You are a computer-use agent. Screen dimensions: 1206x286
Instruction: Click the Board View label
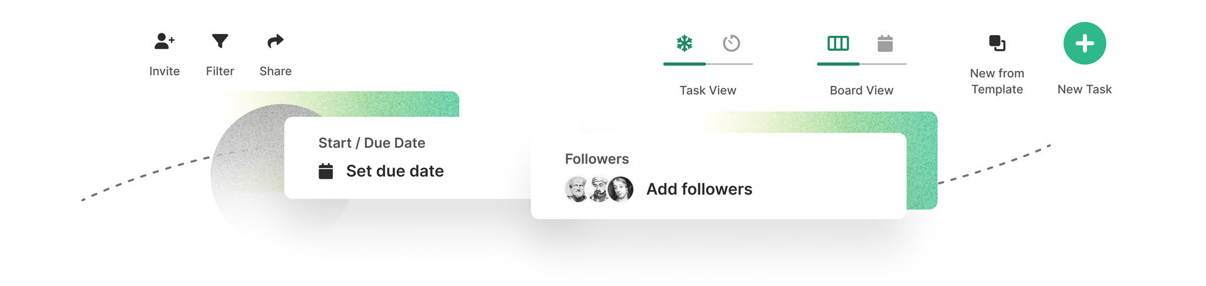click(x=861, y=90)
